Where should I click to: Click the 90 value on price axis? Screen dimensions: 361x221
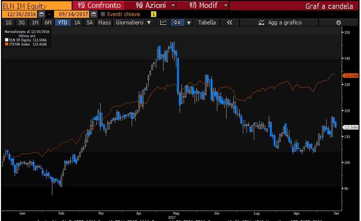click(346, 188)
